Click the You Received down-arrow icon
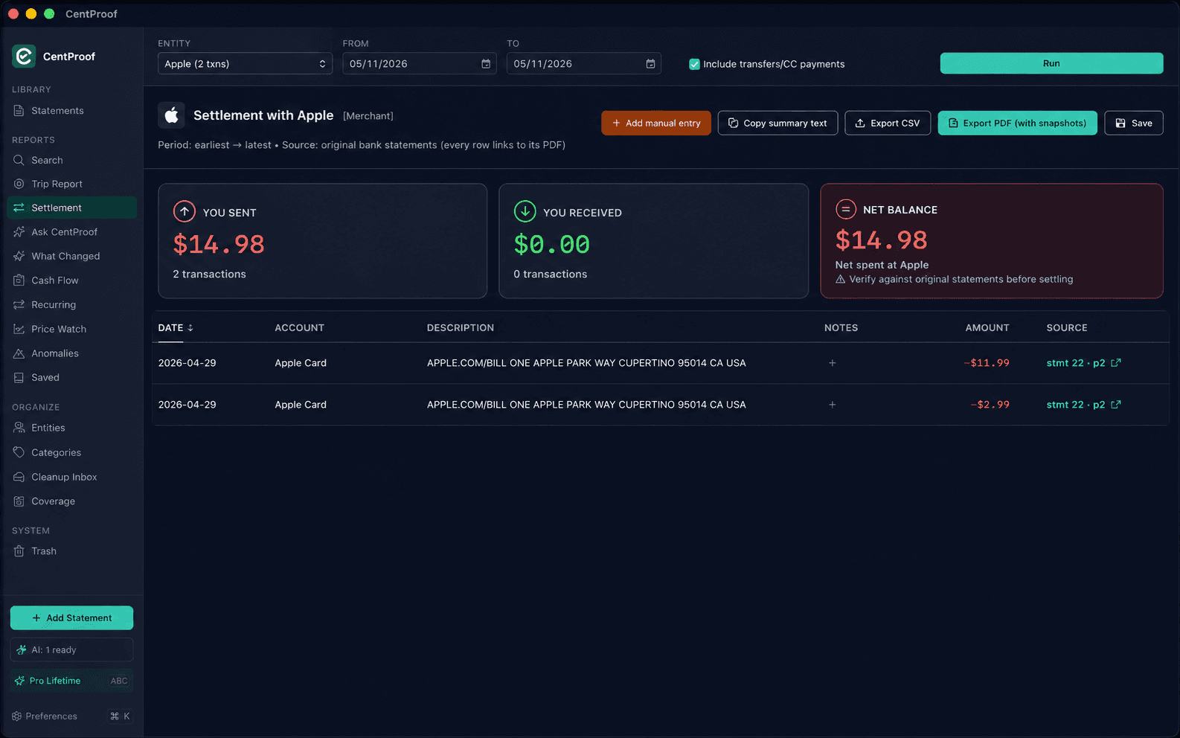Viewport: 1180px width, 738px height. 525,211
